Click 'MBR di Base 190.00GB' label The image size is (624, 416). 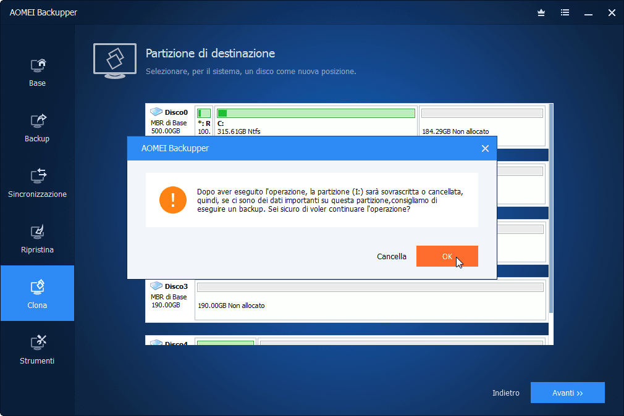(x=168, y=301)
